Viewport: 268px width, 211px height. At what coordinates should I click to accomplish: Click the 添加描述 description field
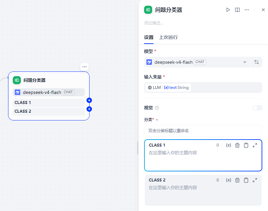tap(154, 23)
